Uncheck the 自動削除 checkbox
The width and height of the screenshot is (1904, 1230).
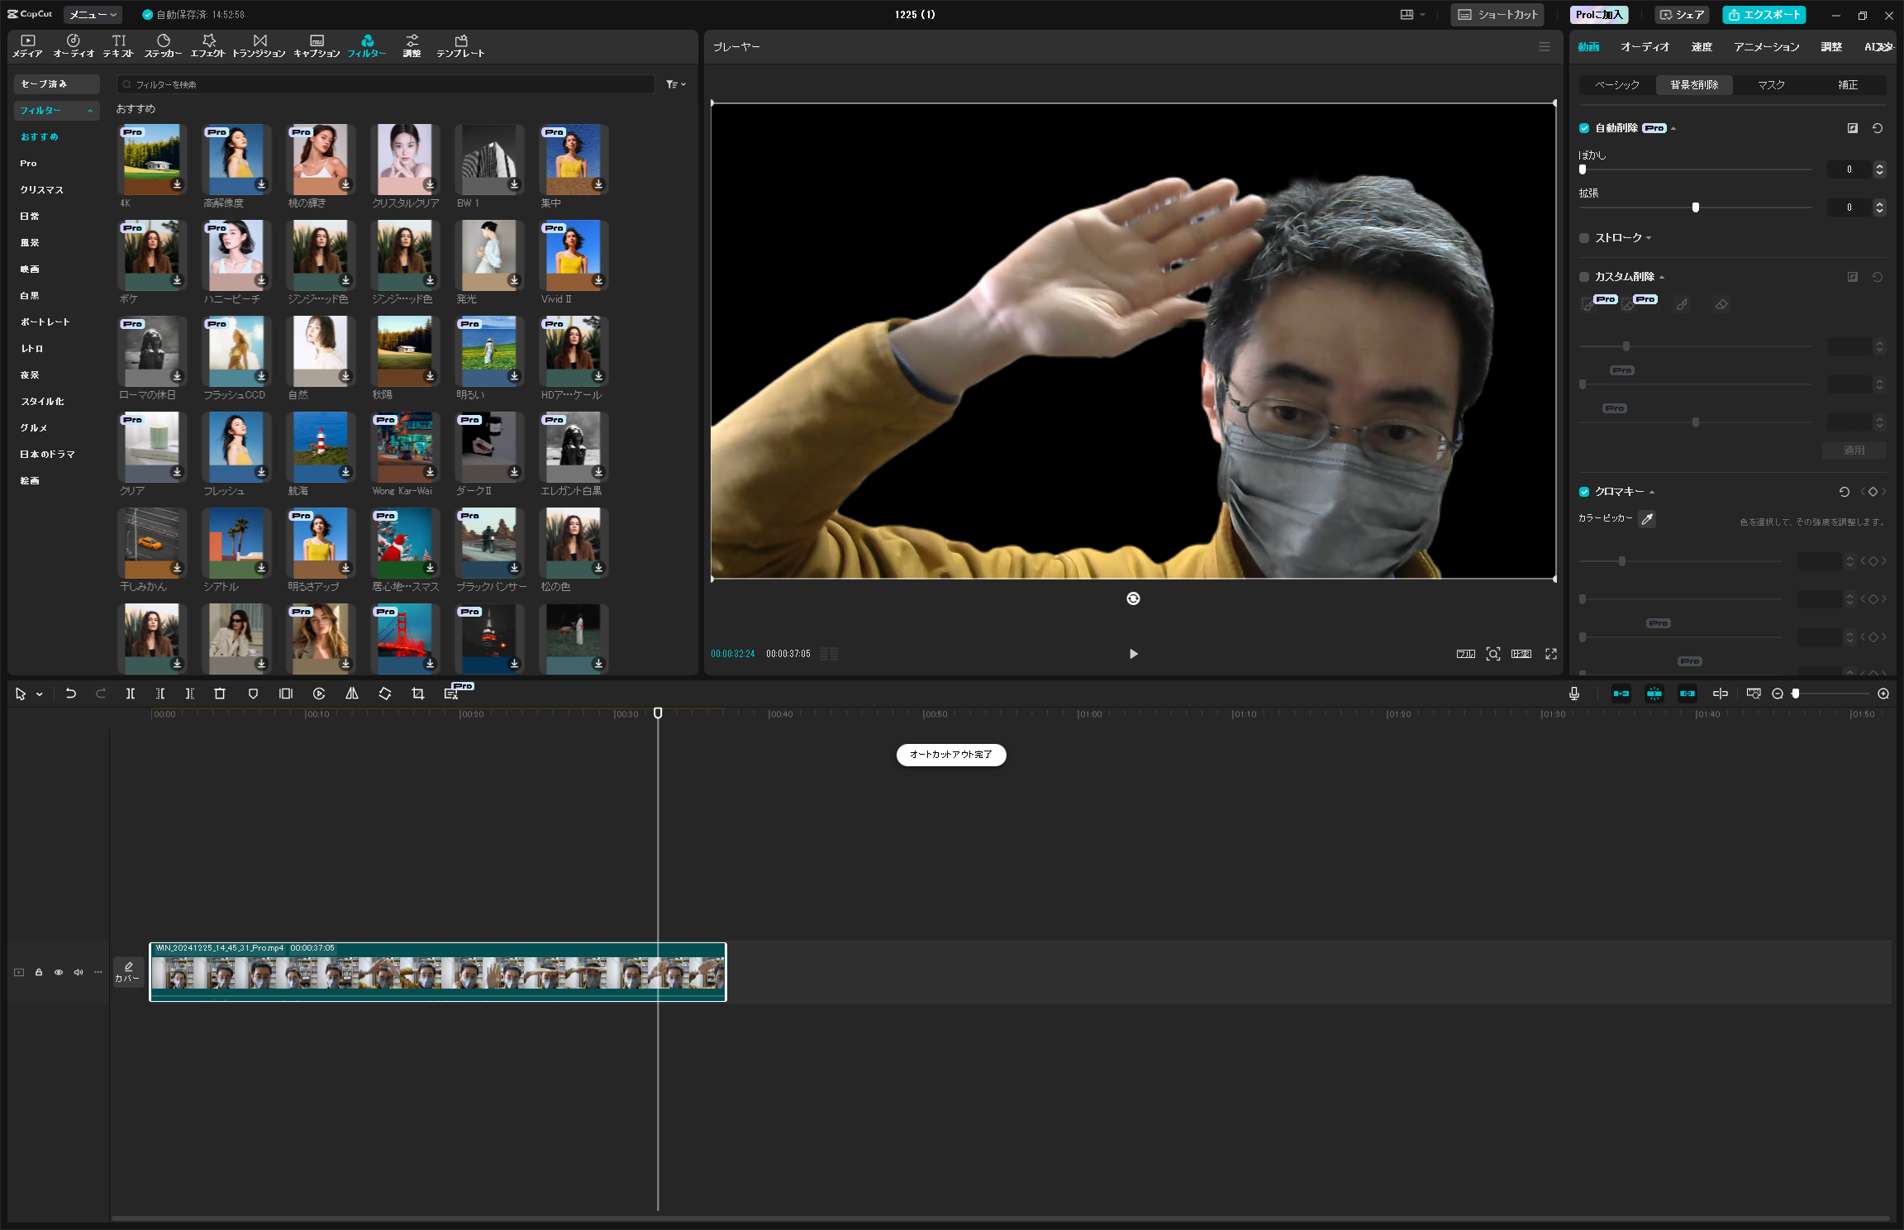[x=1584, y=128]
